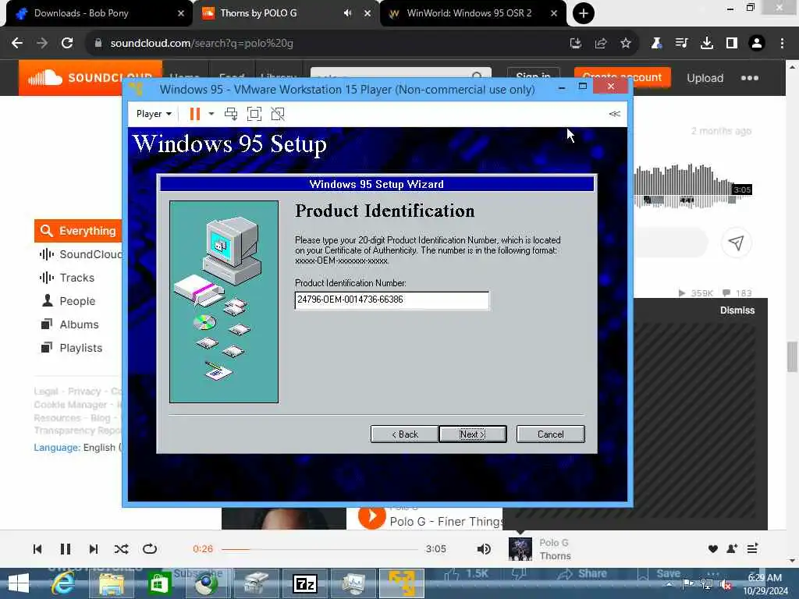Open the media control icon in Chrome
The image size is (799, 599).
[681, 44]
